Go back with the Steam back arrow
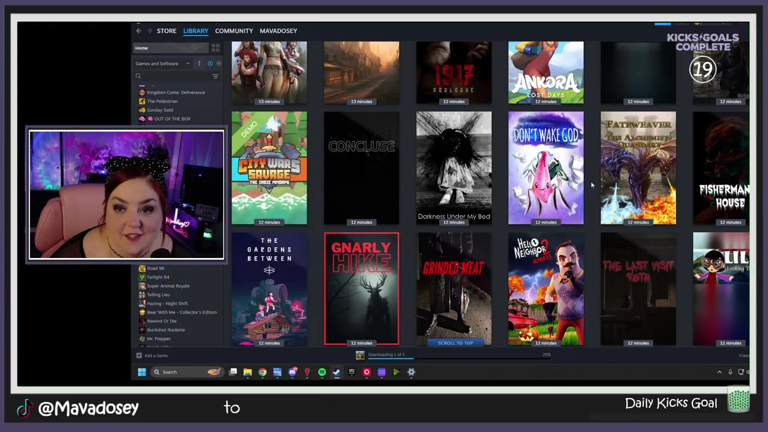Viewport: 768px width, 432px height. 139,31
